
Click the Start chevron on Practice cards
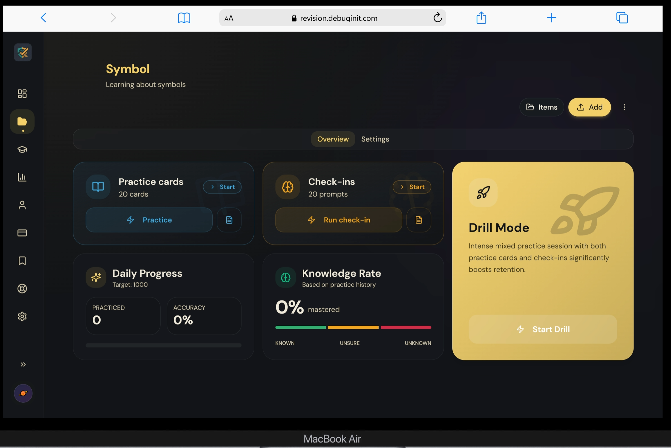[222, 187]
